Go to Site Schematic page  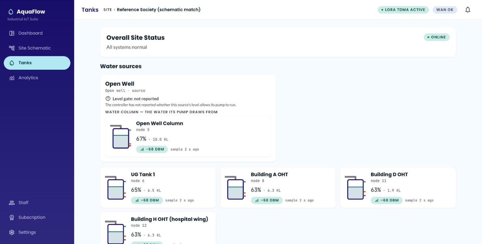coord(37,48)
